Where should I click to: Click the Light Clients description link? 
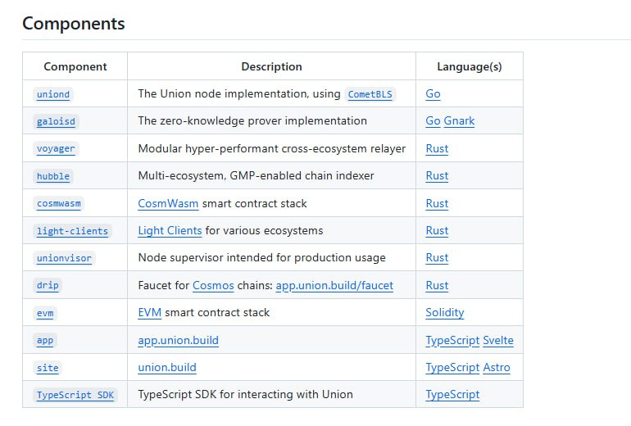[x=170, y=231]
